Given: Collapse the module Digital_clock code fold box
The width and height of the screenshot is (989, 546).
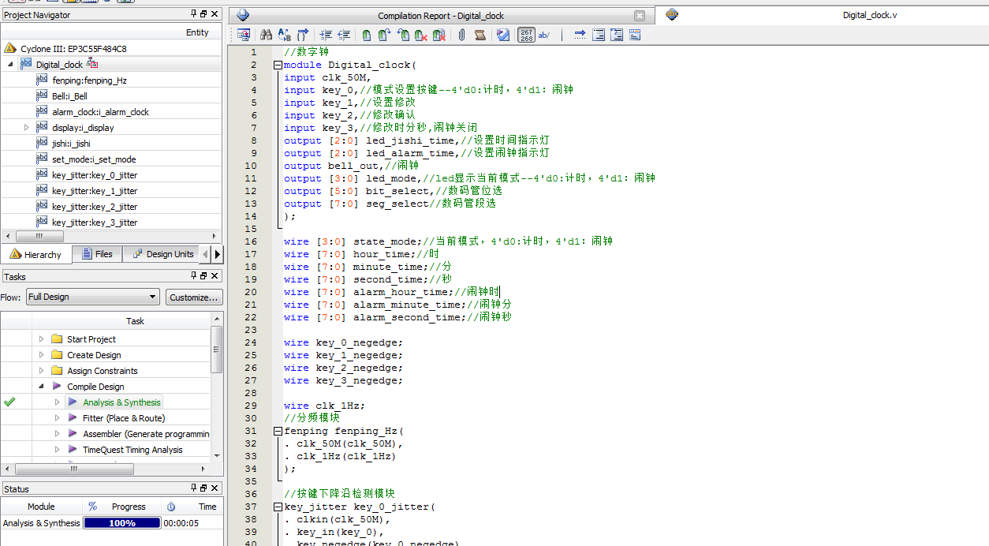Looking at the screenshot, I should tap(278, 65).
